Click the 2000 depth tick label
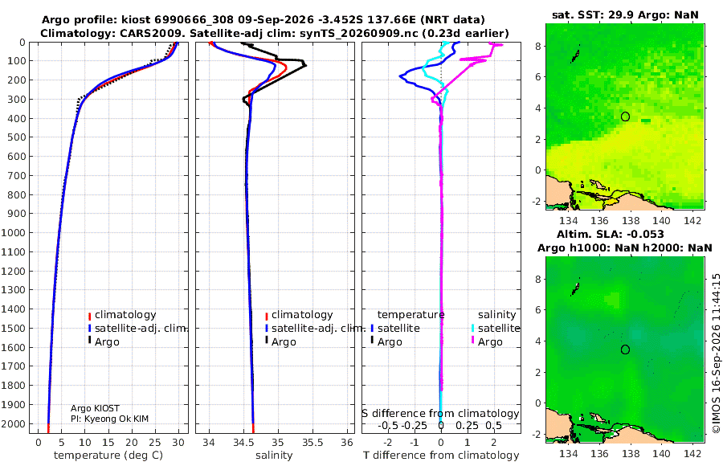The image size is (723, 466). [13, 423]
